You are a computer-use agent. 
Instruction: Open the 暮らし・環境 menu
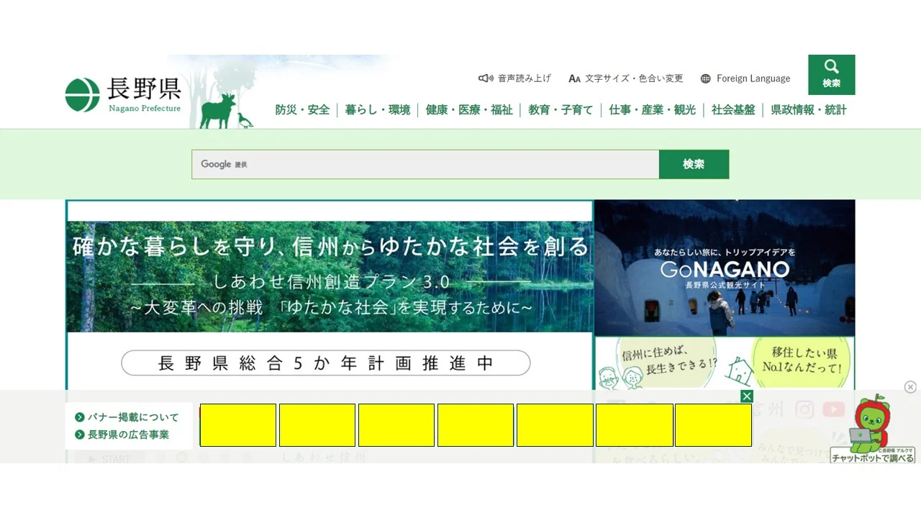[x=377, y=110]
